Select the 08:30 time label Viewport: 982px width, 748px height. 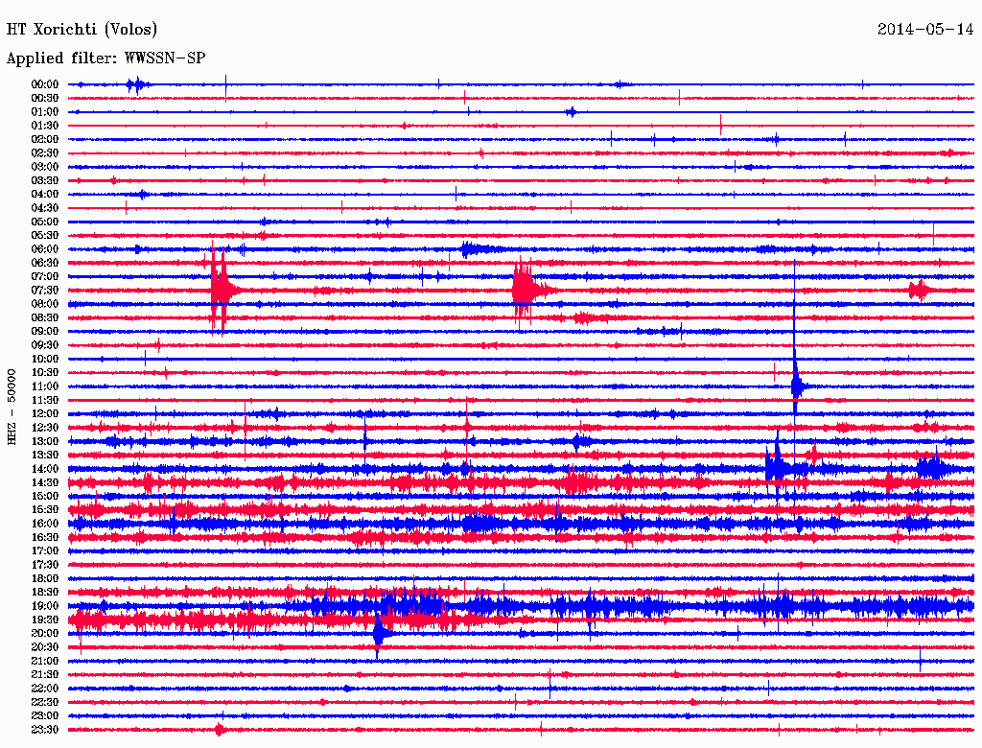[44, 317]
